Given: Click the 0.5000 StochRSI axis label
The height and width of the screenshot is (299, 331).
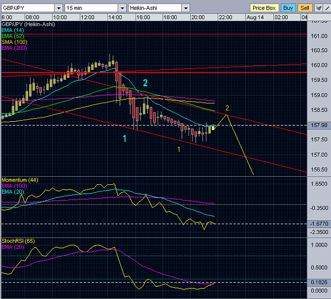Looking at the screenshot, I should pyautogui.click(x=319, y=267).
